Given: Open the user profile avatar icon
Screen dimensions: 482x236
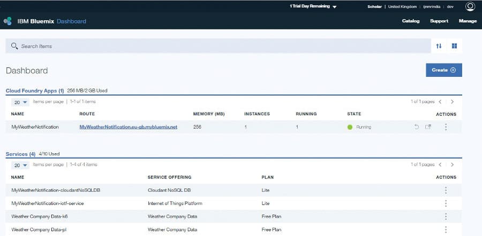Looking at the screenshot, I should [470, 6].
